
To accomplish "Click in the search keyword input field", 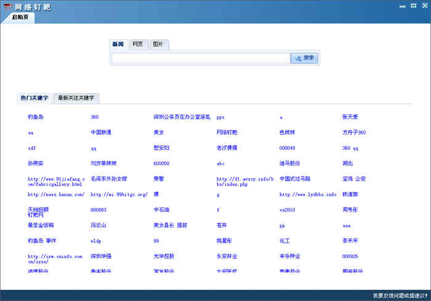I will [x=200, y=58].
